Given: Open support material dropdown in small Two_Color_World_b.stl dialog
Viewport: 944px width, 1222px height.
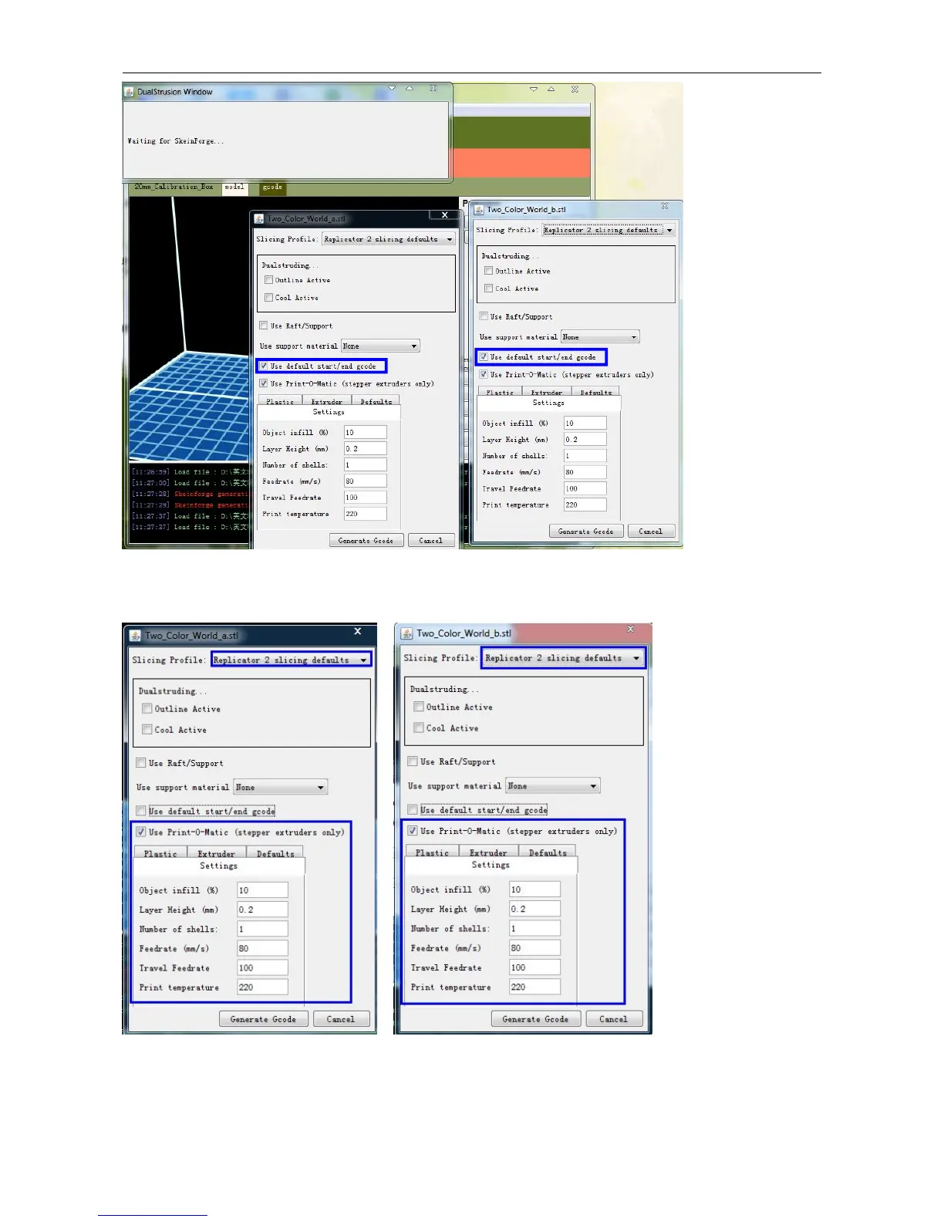Looking at the screenshot, I should (600, 337).
